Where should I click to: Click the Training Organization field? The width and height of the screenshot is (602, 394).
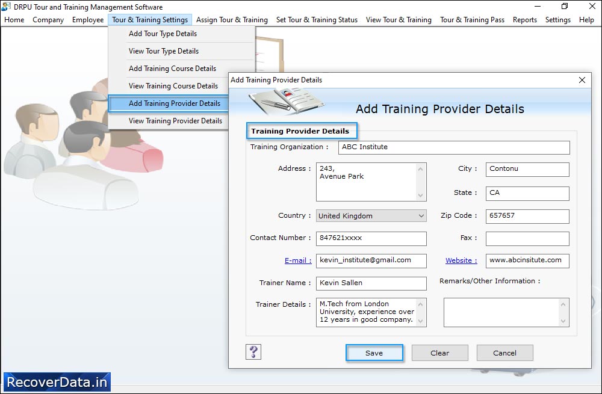coord(454,147)
